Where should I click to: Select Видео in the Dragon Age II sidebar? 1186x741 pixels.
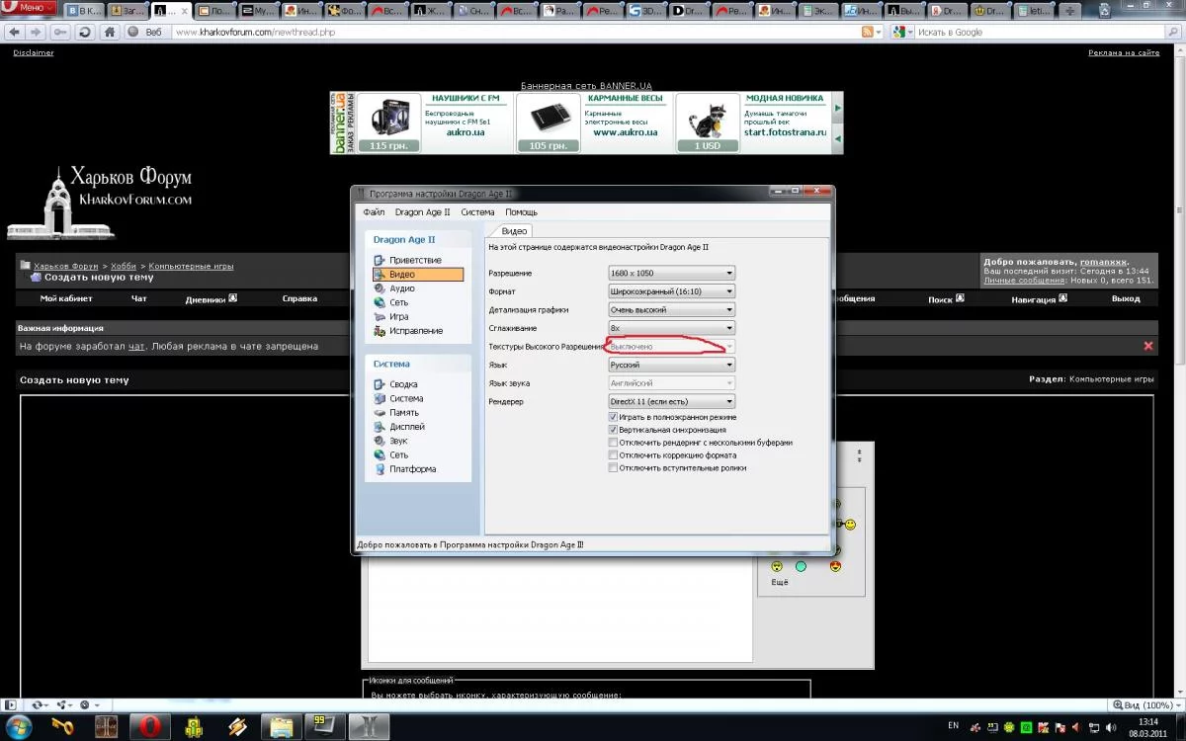click(x=417, y=274)
